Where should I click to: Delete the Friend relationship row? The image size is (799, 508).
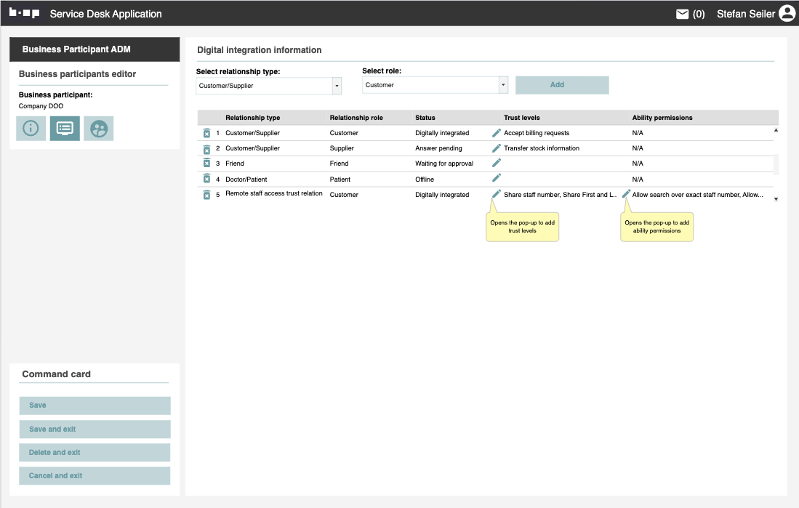(x=206, y=164)
